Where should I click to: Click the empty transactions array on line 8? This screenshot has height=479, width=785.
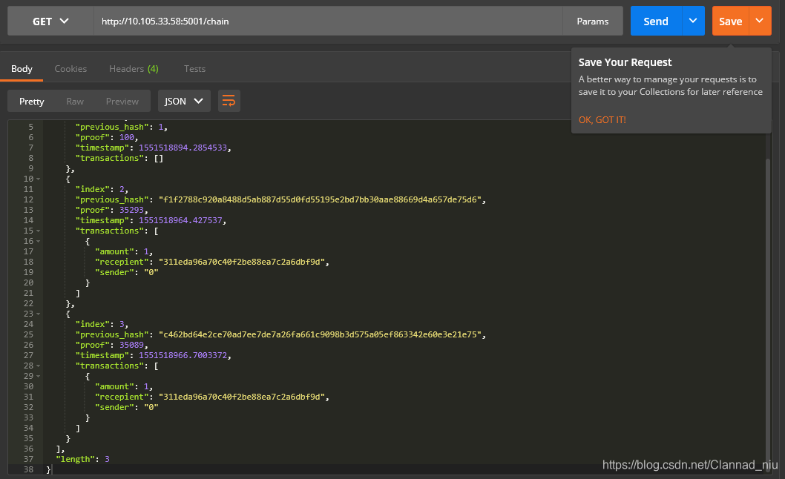point(159,159)
